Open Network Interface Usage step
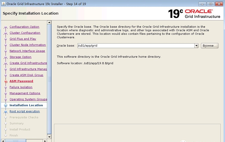 click(27, 51)
